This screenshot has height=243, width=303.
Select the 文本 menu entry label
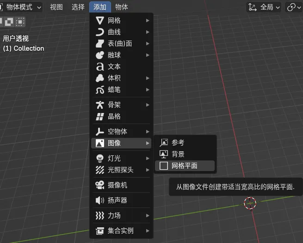pos(114,66)
